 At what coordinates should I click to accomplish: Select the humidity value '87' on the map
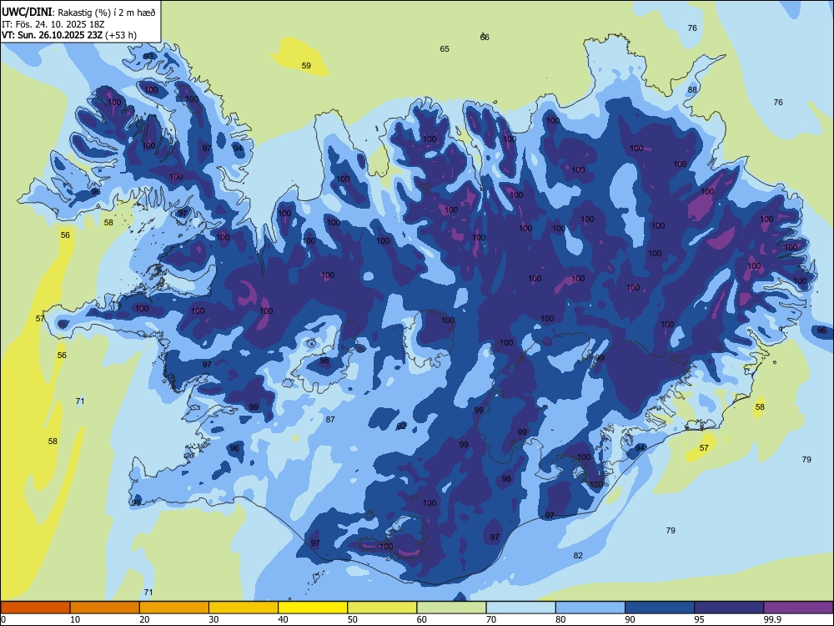(x=330, y=420)
